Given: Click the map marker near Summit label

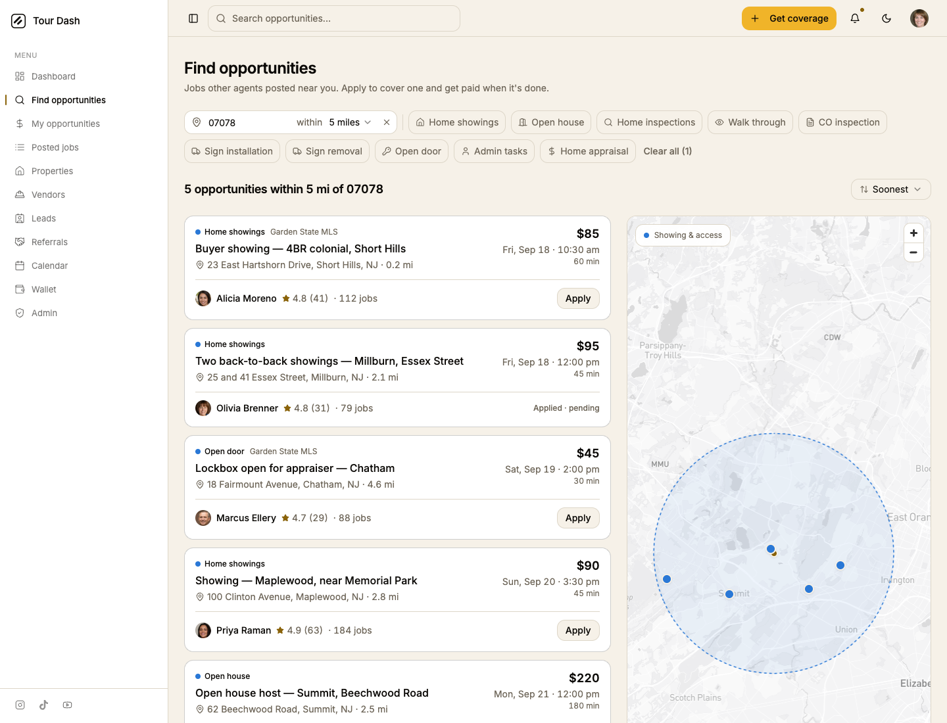Looking at the screenshot, I should 729,594.
